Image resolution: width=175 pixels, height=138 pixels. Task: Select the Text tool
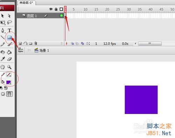point(9,30)
